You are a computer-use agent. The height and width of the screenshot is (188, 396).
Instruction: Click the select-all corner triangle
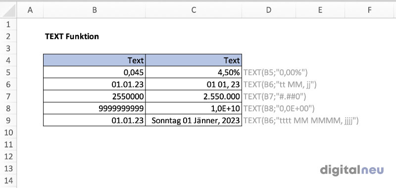tap(8, 10)
